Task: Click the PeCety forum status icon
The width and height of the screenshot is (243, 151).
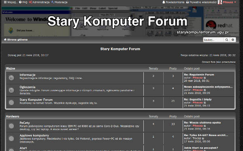Action: tap(11, 126)
